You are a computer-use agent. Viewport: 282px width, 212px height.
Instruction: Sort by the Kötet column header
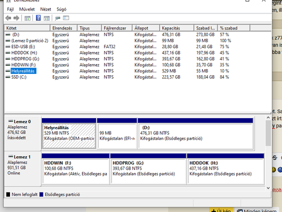27,28
